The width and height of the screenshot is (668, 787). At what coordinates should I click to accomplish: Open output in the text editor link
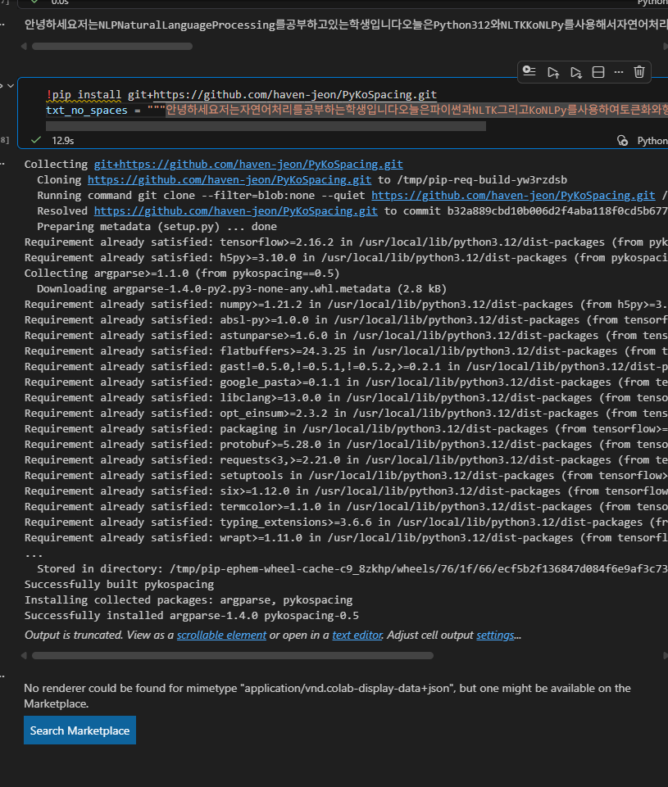[x=357, y=635]
